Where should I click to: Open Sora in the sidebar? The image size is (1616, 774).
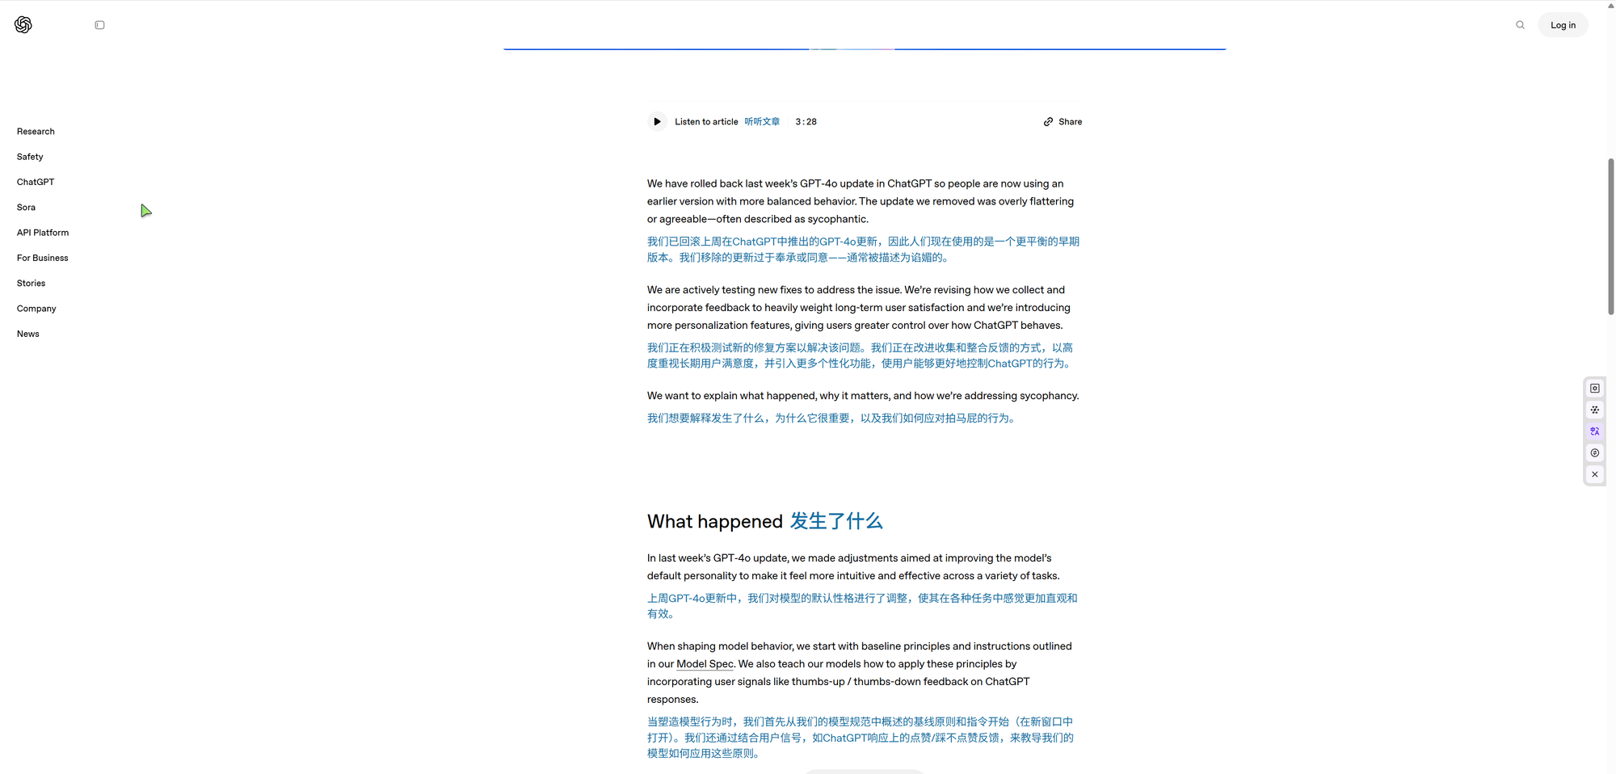[x=26, y=208]
